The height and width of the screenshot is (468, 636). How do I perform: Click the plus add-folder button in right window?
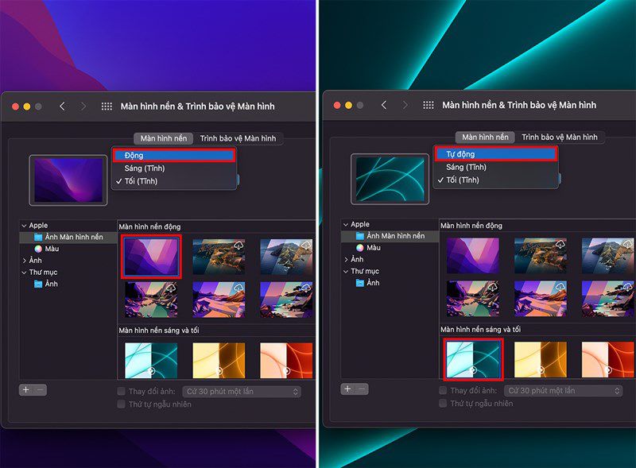pos(347,389)
